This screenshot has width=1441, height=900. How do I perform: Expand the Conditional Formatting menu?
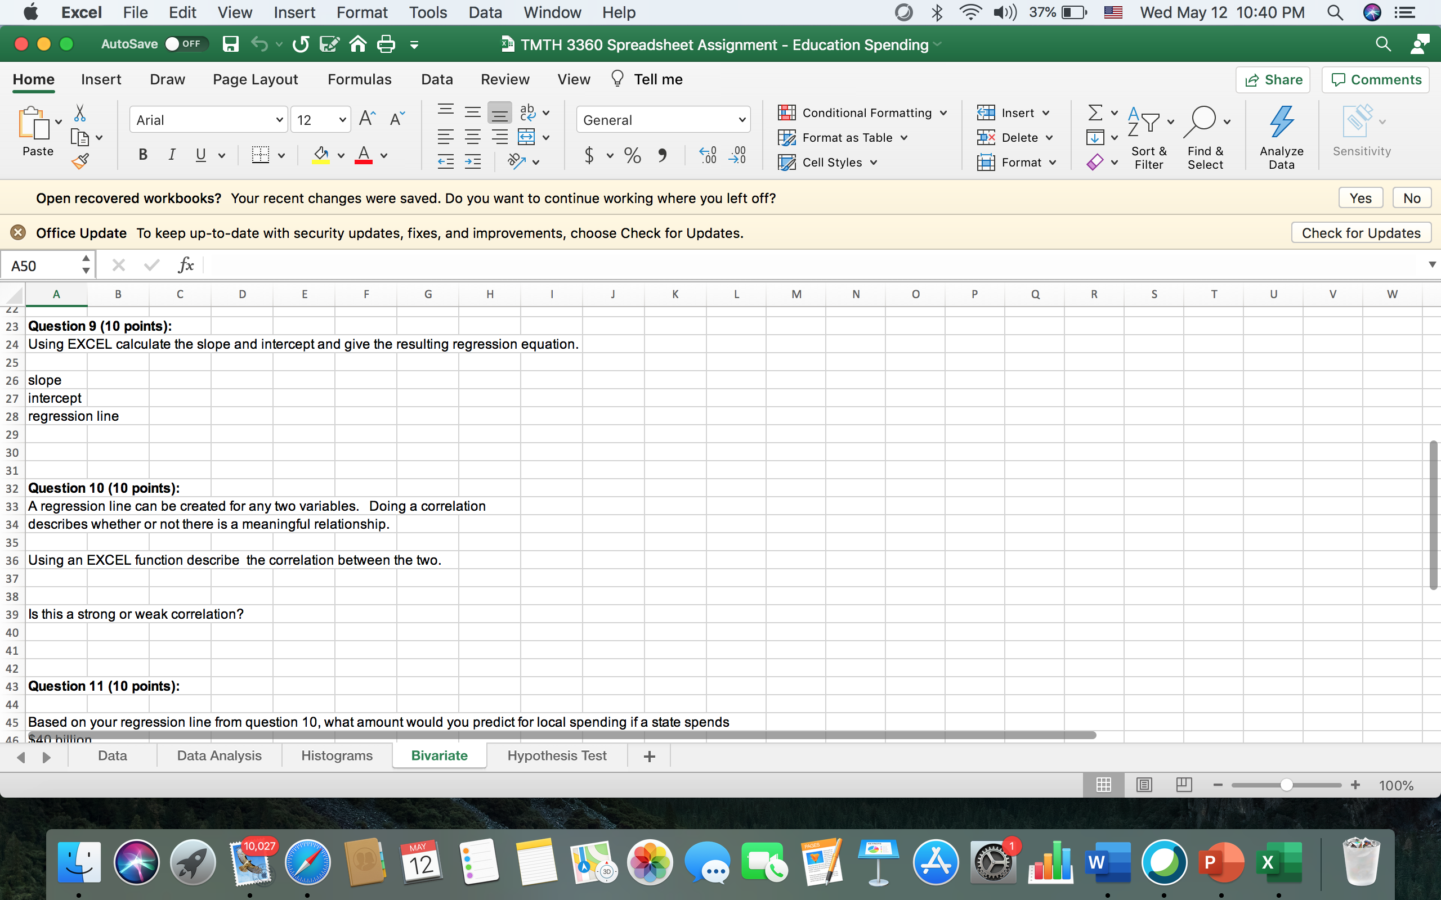click(862, 112)
